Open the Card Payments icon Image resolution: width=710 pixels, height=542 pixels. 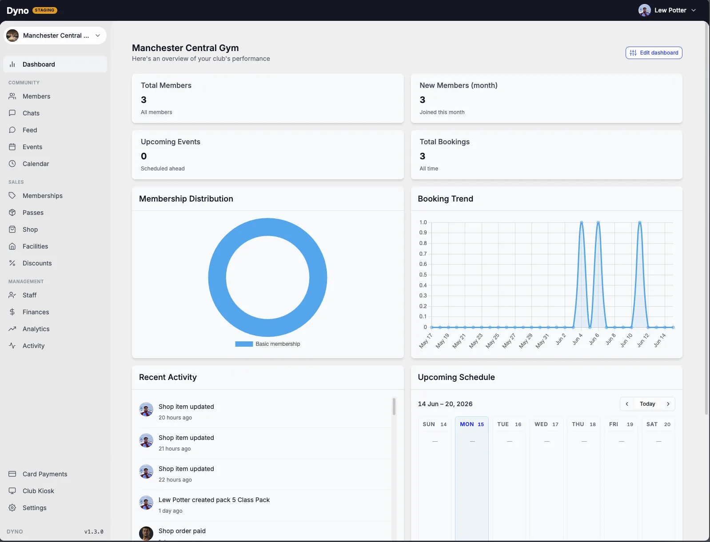[12, 474]
